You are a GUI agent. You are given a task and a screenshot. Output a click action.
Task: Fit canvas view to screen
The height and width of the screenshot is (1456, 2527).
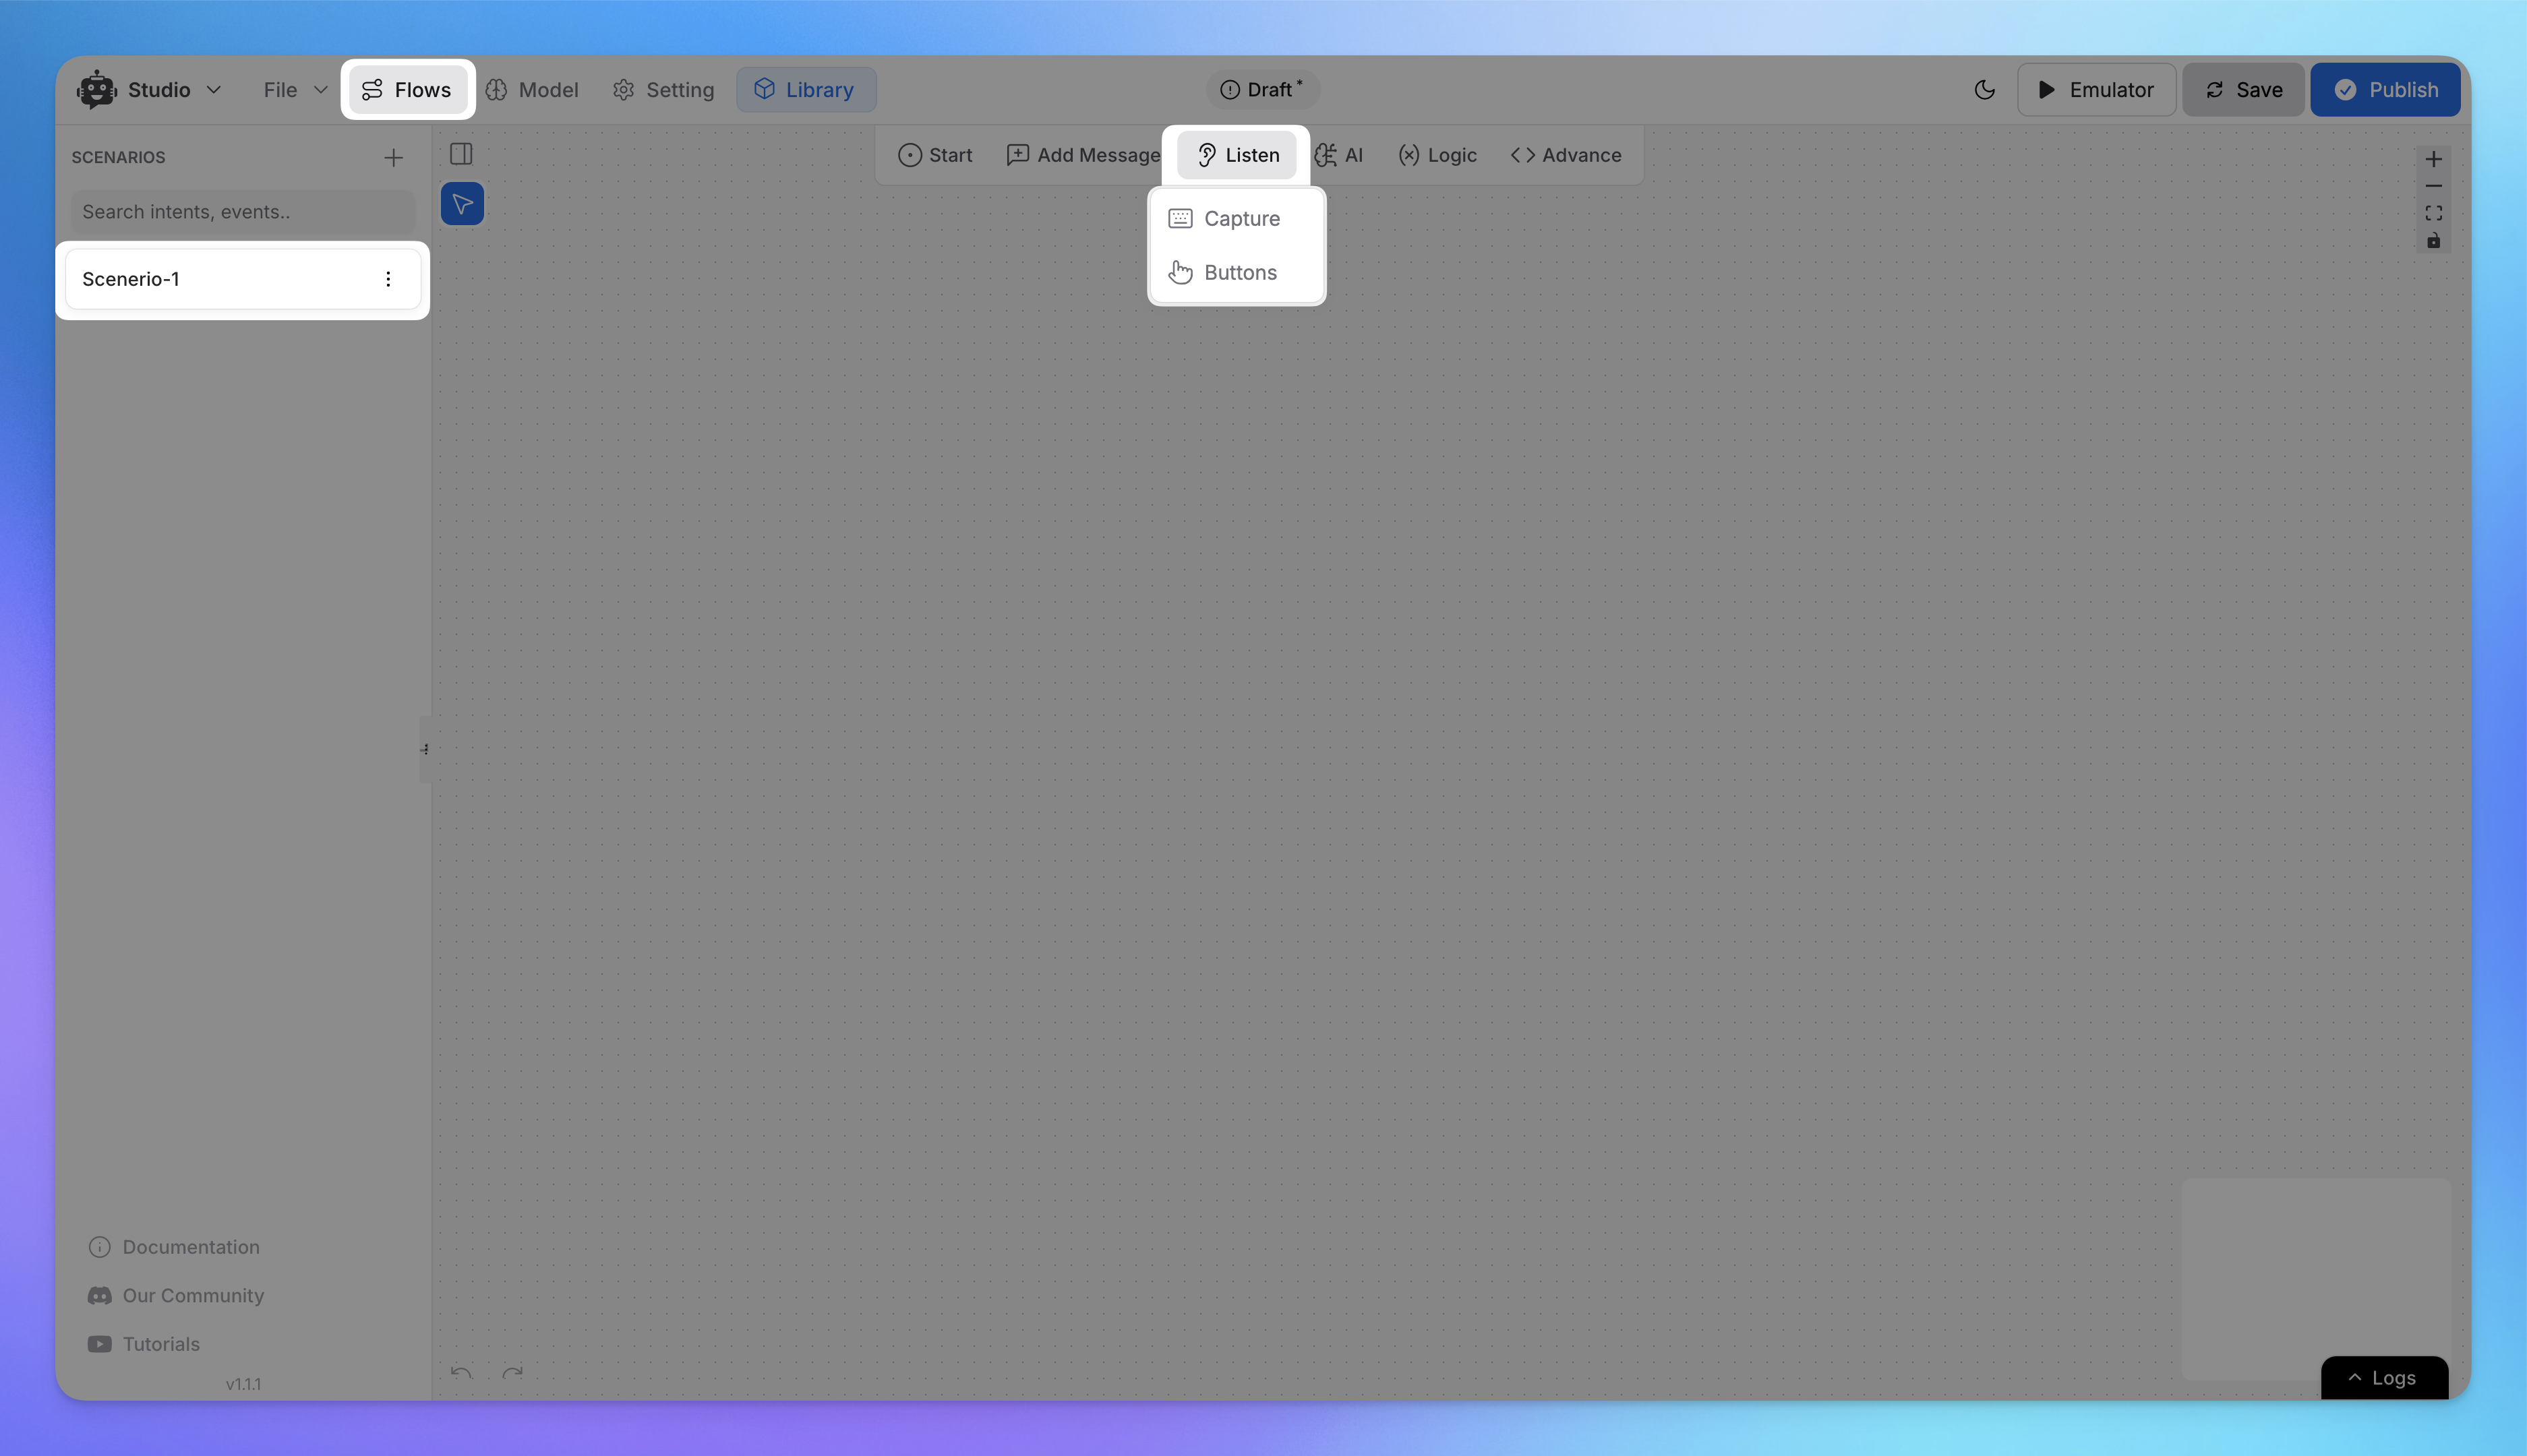point(2433,213)
